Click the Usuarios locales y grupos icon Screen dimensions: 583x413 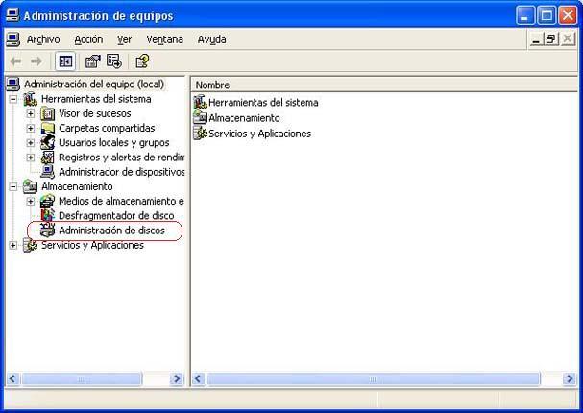click(48, 143)
